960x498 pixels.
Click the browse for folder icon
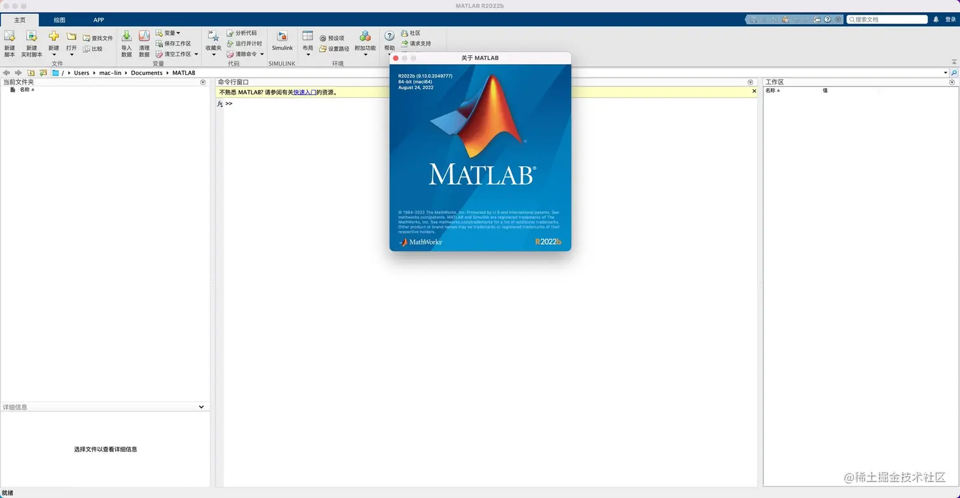point(43,73)
